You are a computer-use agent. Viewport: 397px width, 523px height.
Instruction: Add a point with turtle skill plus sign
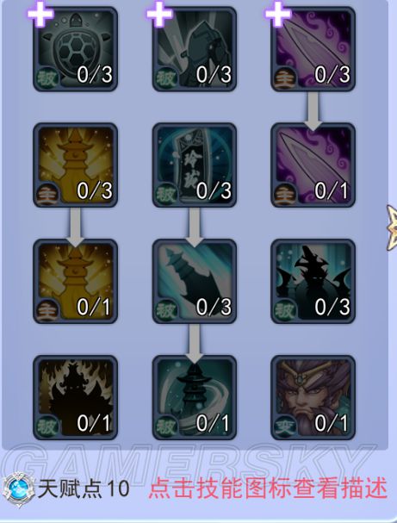coord(40,14)
